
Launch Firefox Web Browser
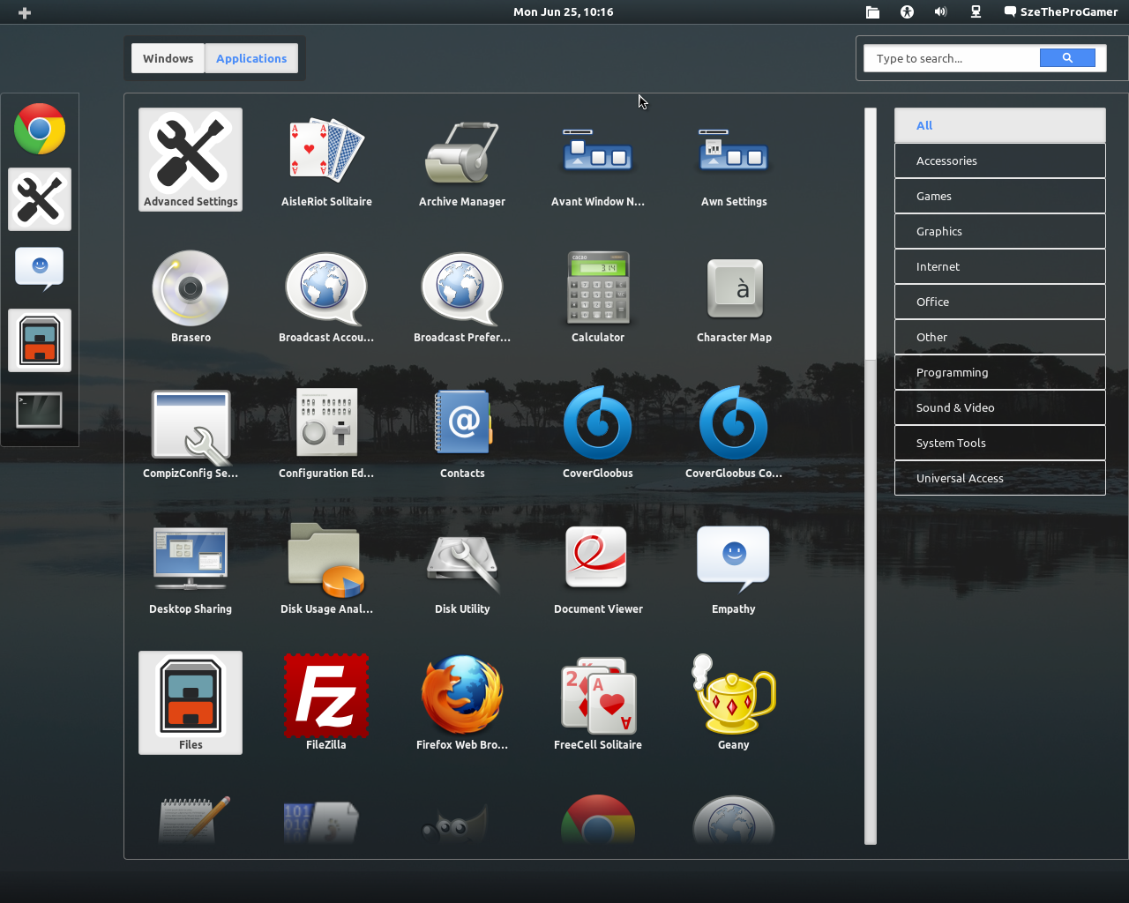(x=462, y=703)
